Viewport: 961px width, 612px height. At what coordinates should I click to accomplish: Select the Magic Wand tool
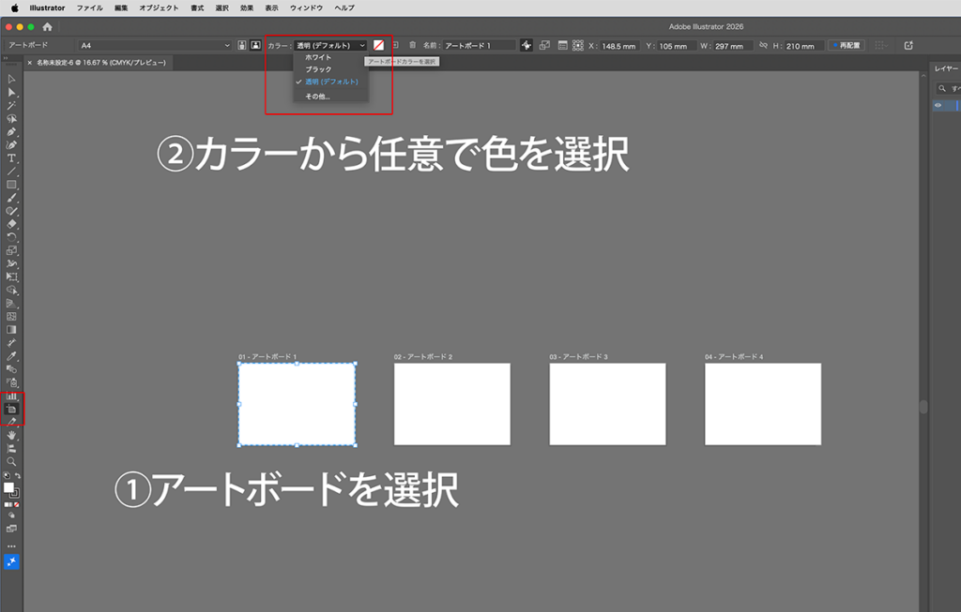(x=12, y=106)
